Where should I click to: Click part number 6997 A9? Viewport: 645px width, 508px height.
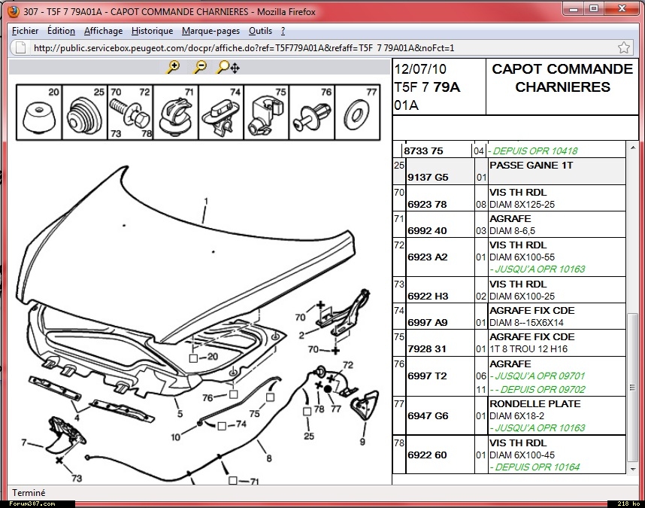pyautogui.click(x=428, y=322)
